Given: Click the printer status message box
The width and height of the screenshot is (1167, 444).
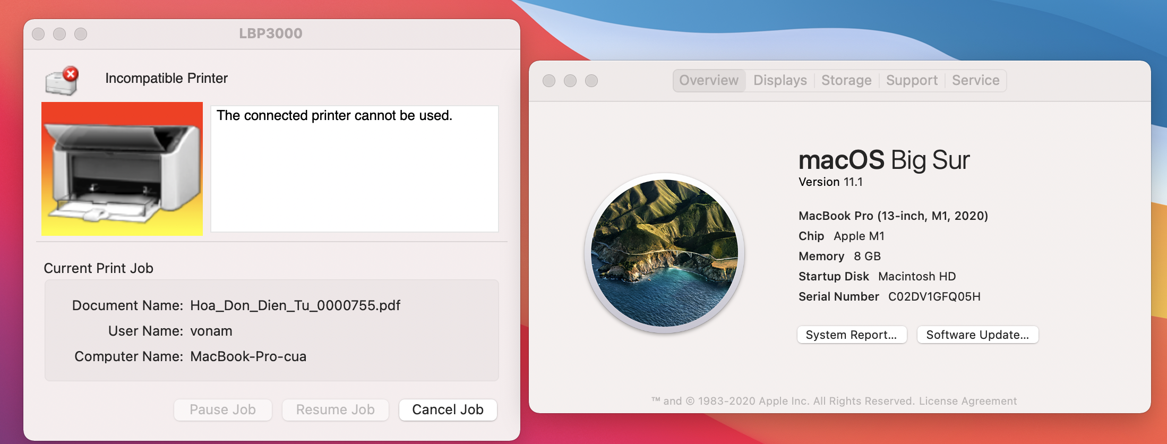Looking at the screenshot, I should (355, 168).
